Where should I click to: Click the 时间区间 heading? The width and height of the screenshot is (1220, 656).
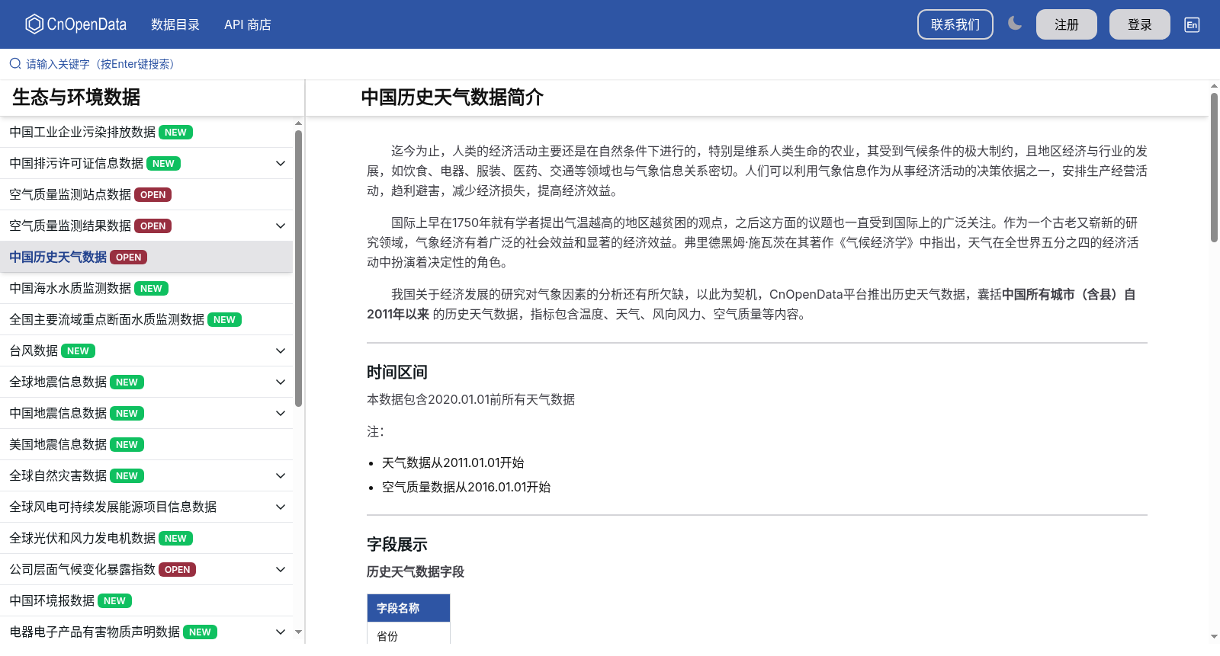pyautogui.click(x=397, y=373)
